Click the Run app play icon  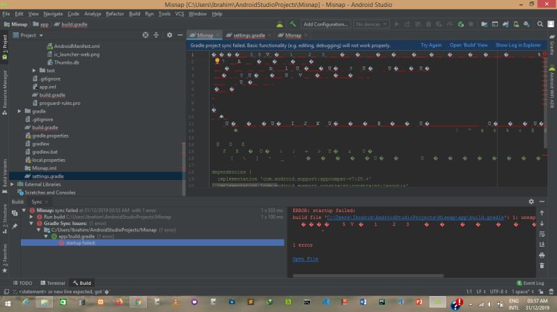[x=396, y=24]
